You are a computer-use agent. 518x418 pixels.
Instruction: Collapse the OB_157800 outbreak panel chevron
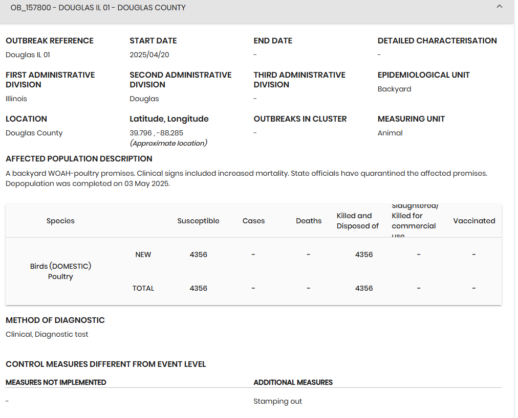(x=499, y=7)
